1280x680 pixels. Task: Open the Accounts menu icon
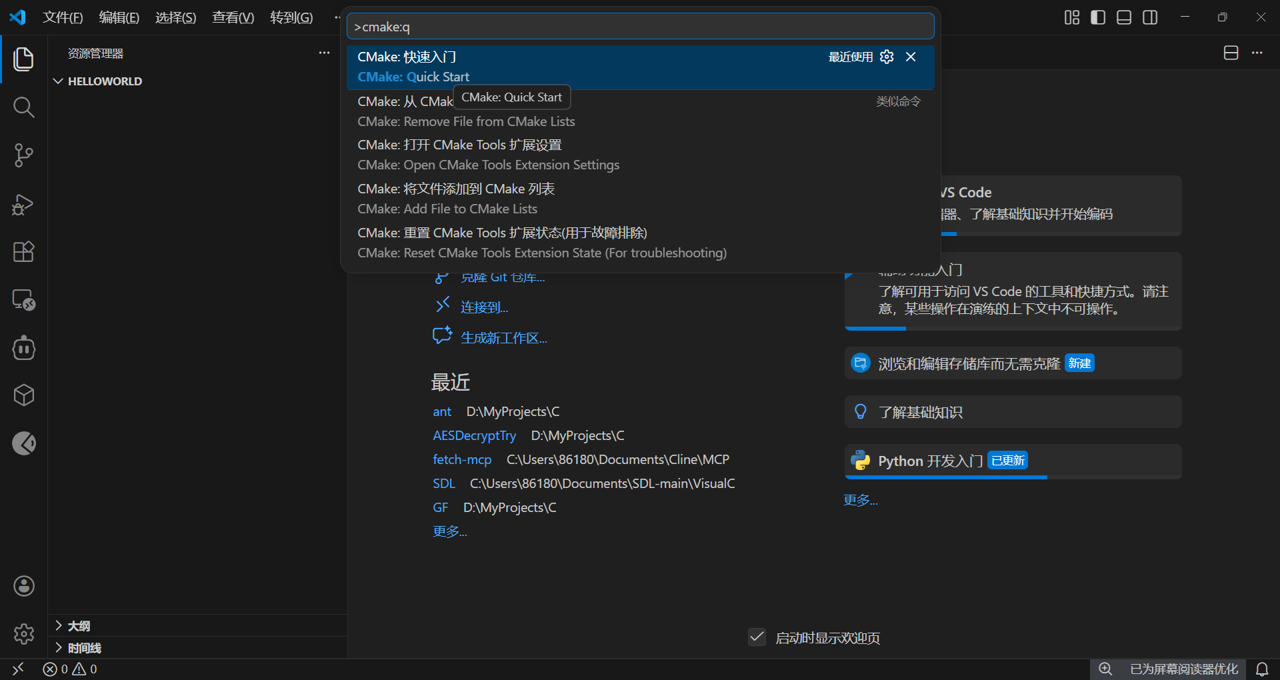pos(24,586)
